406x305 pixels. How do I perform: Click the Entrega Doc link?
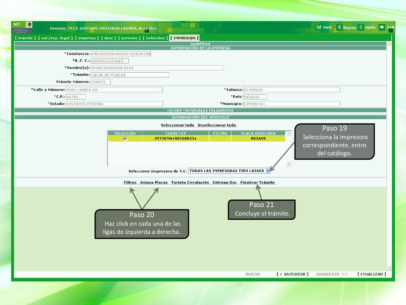(x=224, y=182)
